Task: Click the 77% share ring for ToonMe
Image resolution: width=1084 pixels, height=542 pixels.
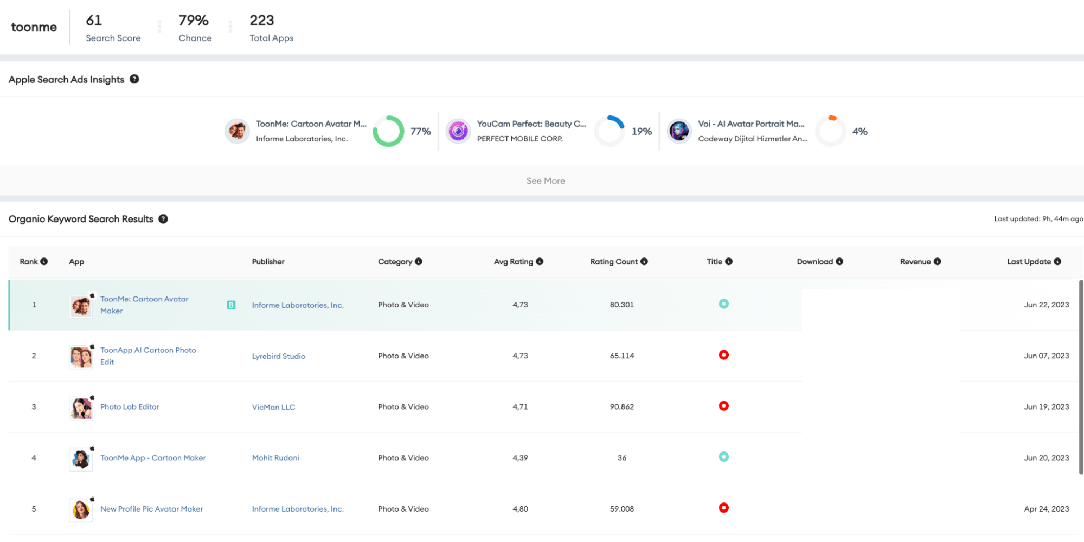Action: click(388, 131)
